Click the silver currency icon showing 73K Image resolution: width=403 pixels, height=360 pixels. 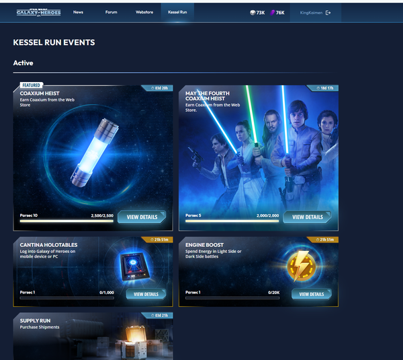click(253, 13)
